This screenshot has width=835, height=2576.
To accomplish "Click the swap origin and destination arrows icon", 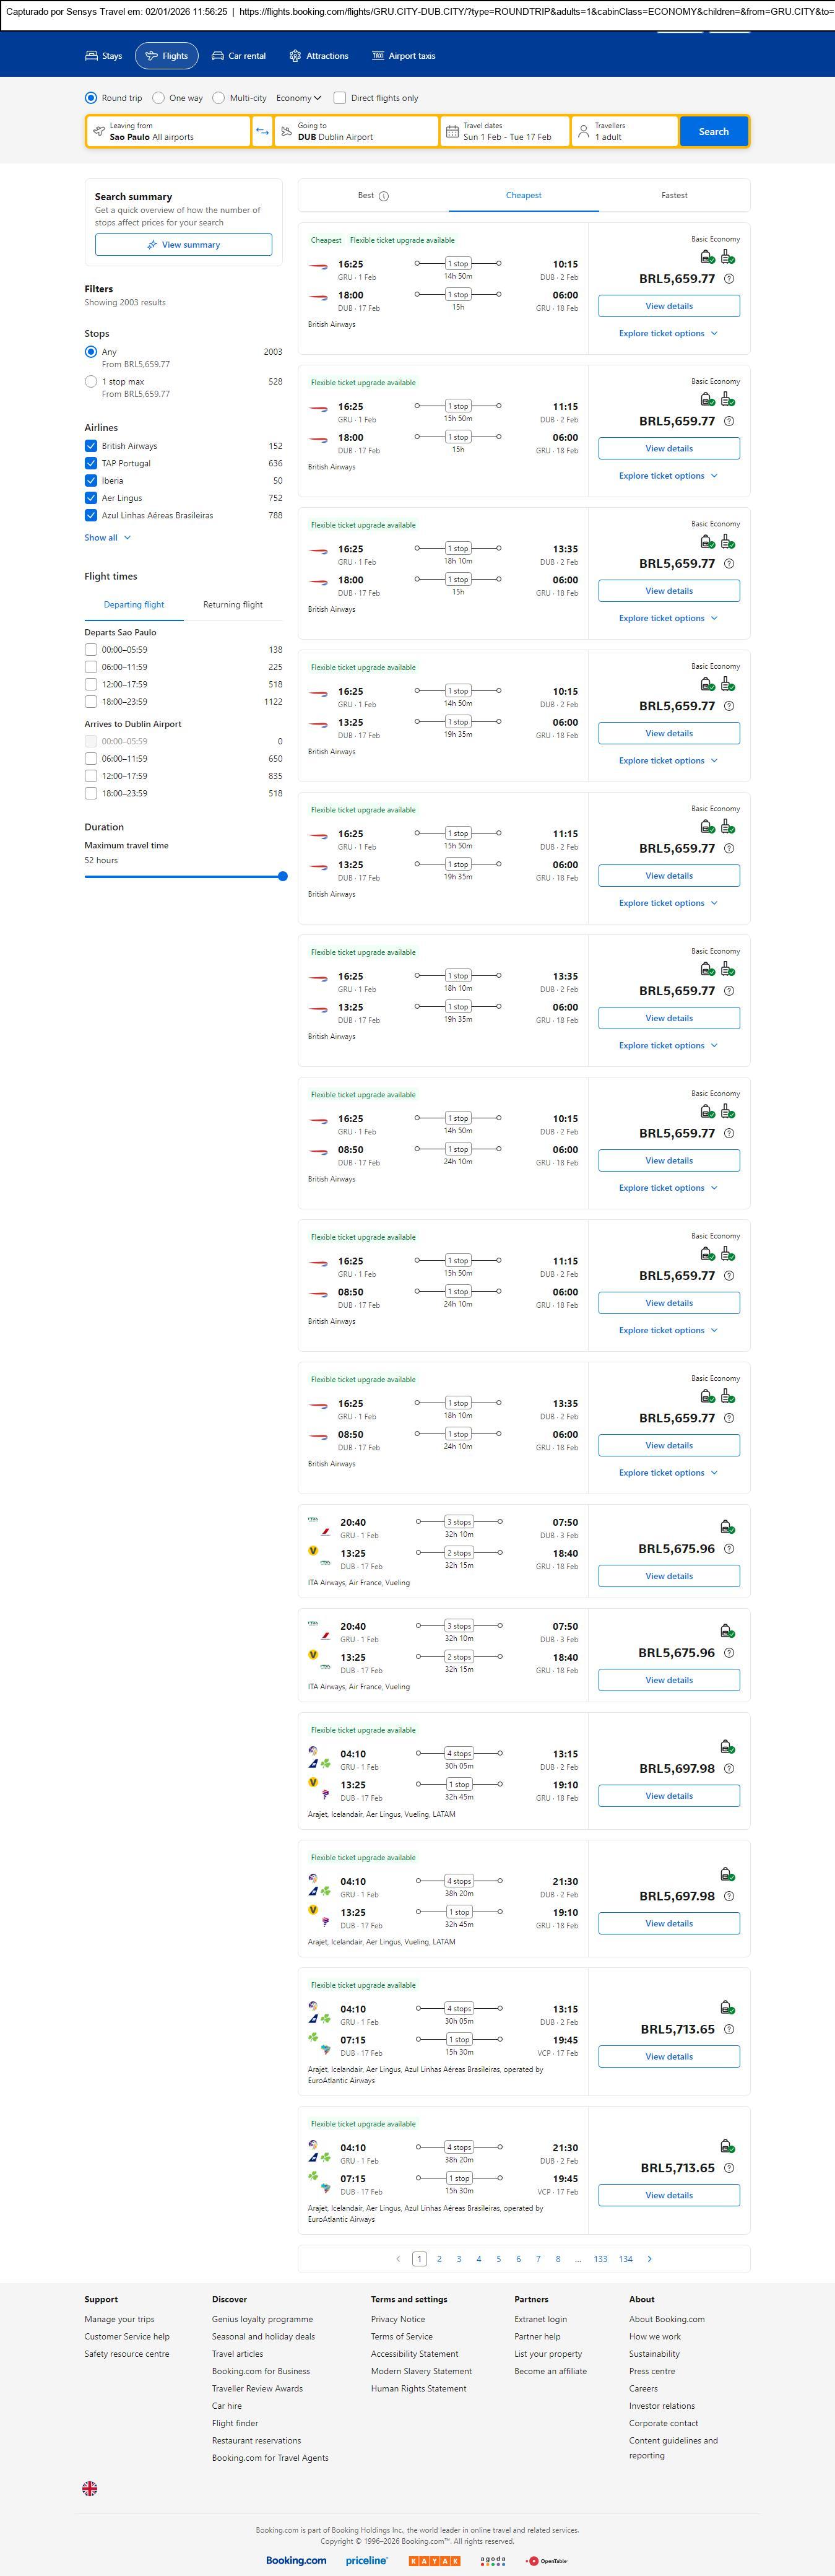I will [x=262, y=132].
